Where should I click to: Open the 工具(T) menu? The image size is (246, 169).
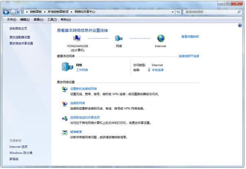point(52,19)
